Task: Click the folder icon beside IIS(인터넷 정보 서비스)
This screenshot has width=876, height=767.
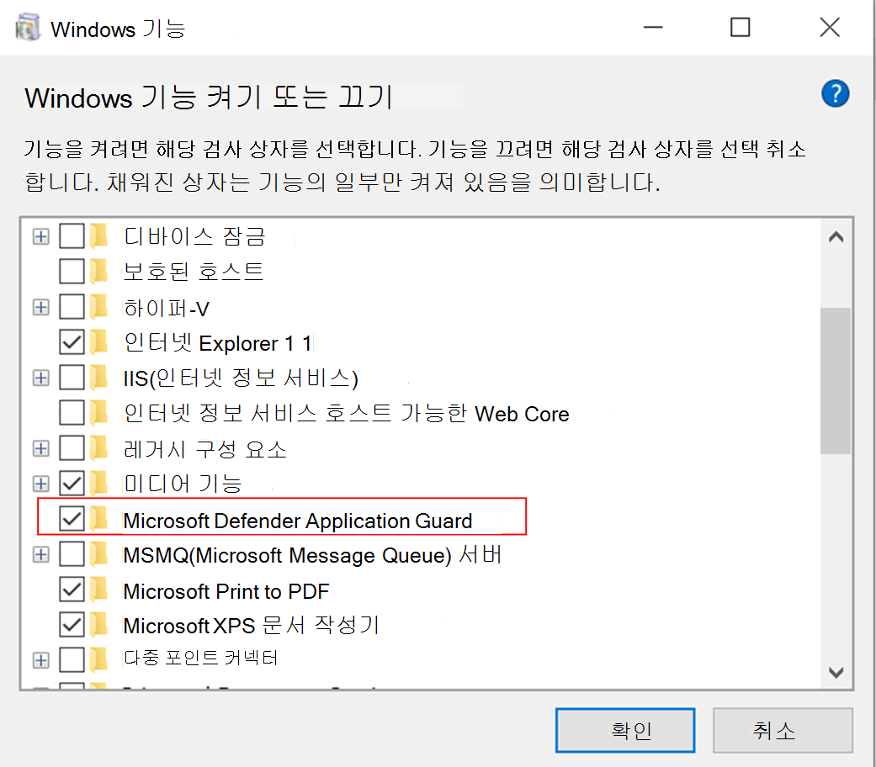Action: pos(99,378)
